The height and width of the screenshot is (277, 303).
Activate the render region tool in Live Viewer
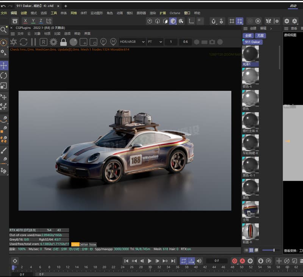pos(83,42)
